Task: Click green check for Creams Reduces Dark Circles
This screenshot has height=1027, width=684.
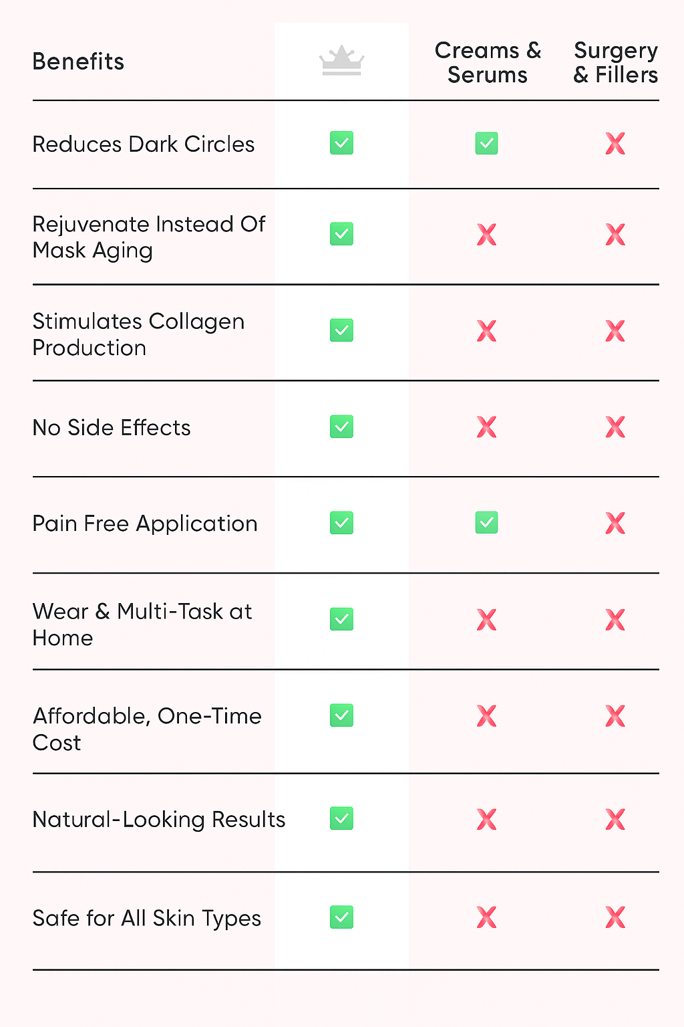Action: tap(486, 143)
